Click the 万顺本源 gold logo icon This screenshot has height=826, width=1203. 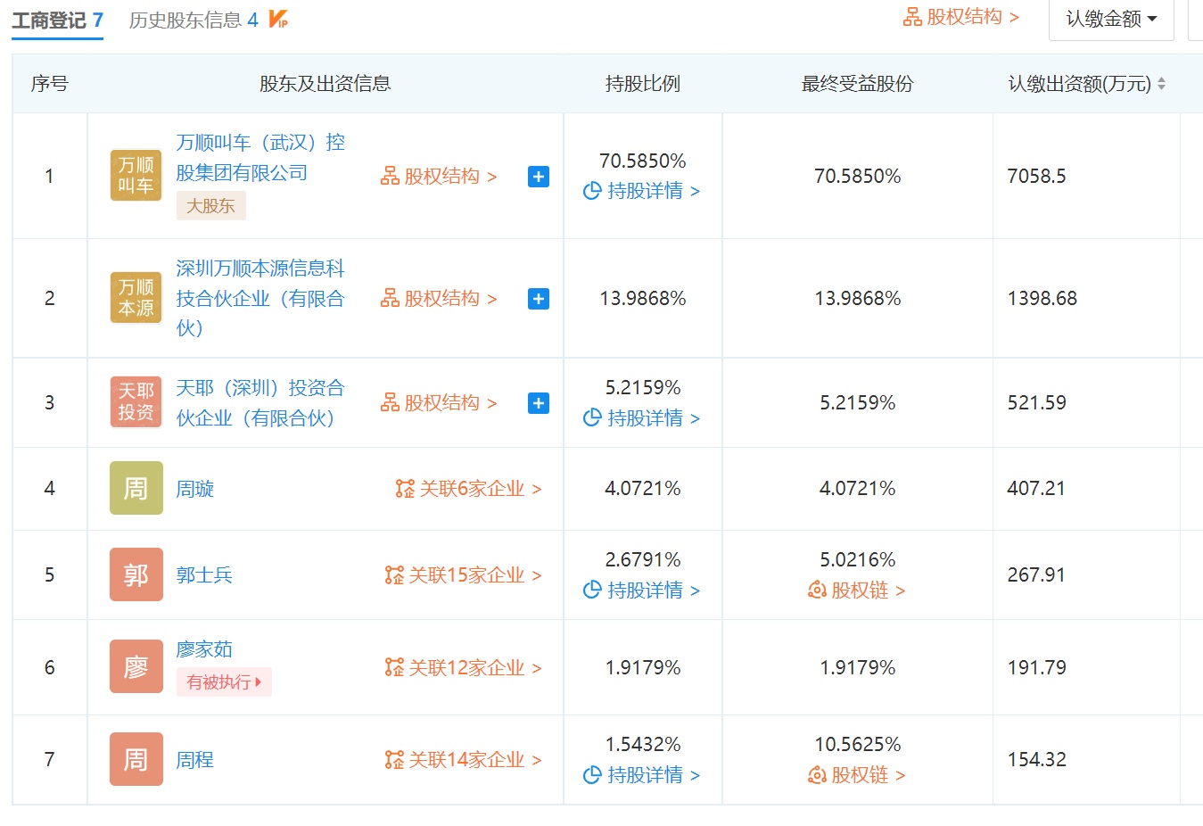(x=136, y=298)
